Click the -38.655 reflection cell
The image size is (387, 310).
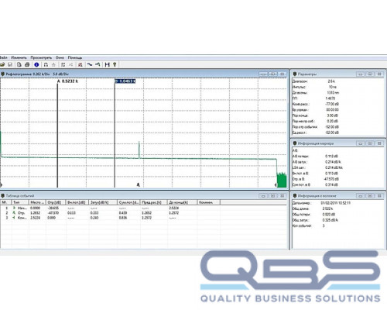tap(53, 208)
